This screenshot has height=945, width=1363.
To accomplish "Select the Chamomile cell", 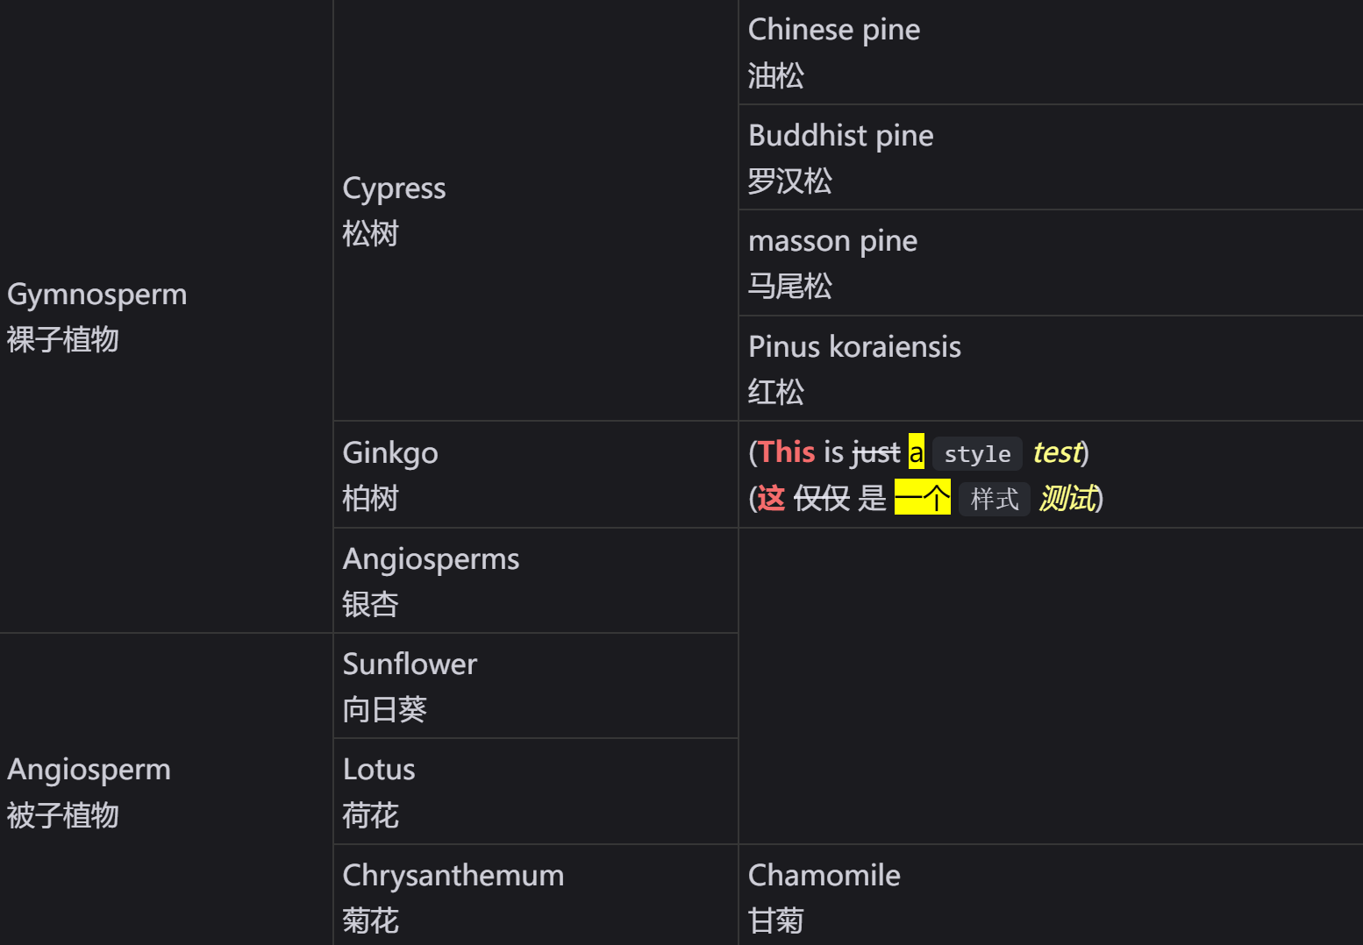I will pos(824,896).
